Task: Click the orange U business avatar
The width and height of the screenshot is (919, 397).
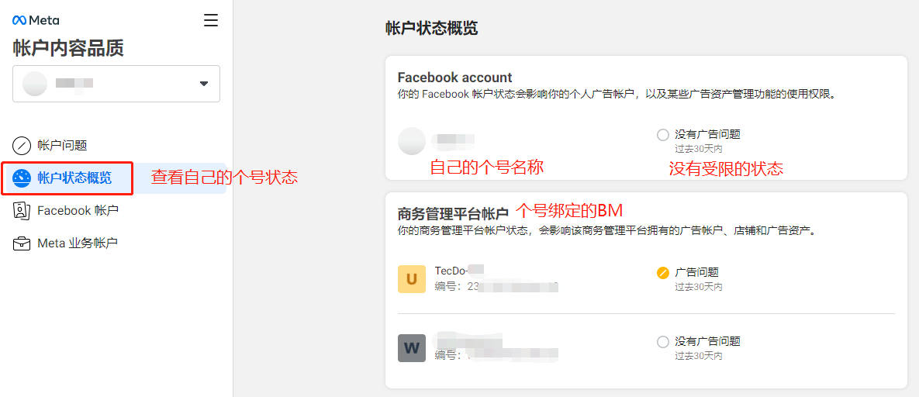Action: pos(412,279)
